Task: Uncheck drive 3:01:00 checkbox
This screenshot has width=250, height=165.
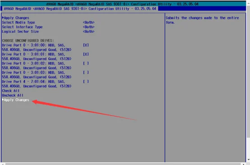Action: 86,45
